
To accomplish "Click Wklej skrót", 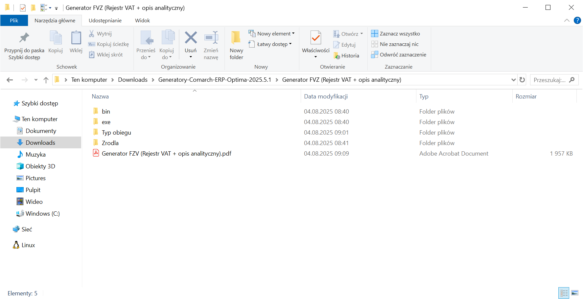I will [106, 54].
